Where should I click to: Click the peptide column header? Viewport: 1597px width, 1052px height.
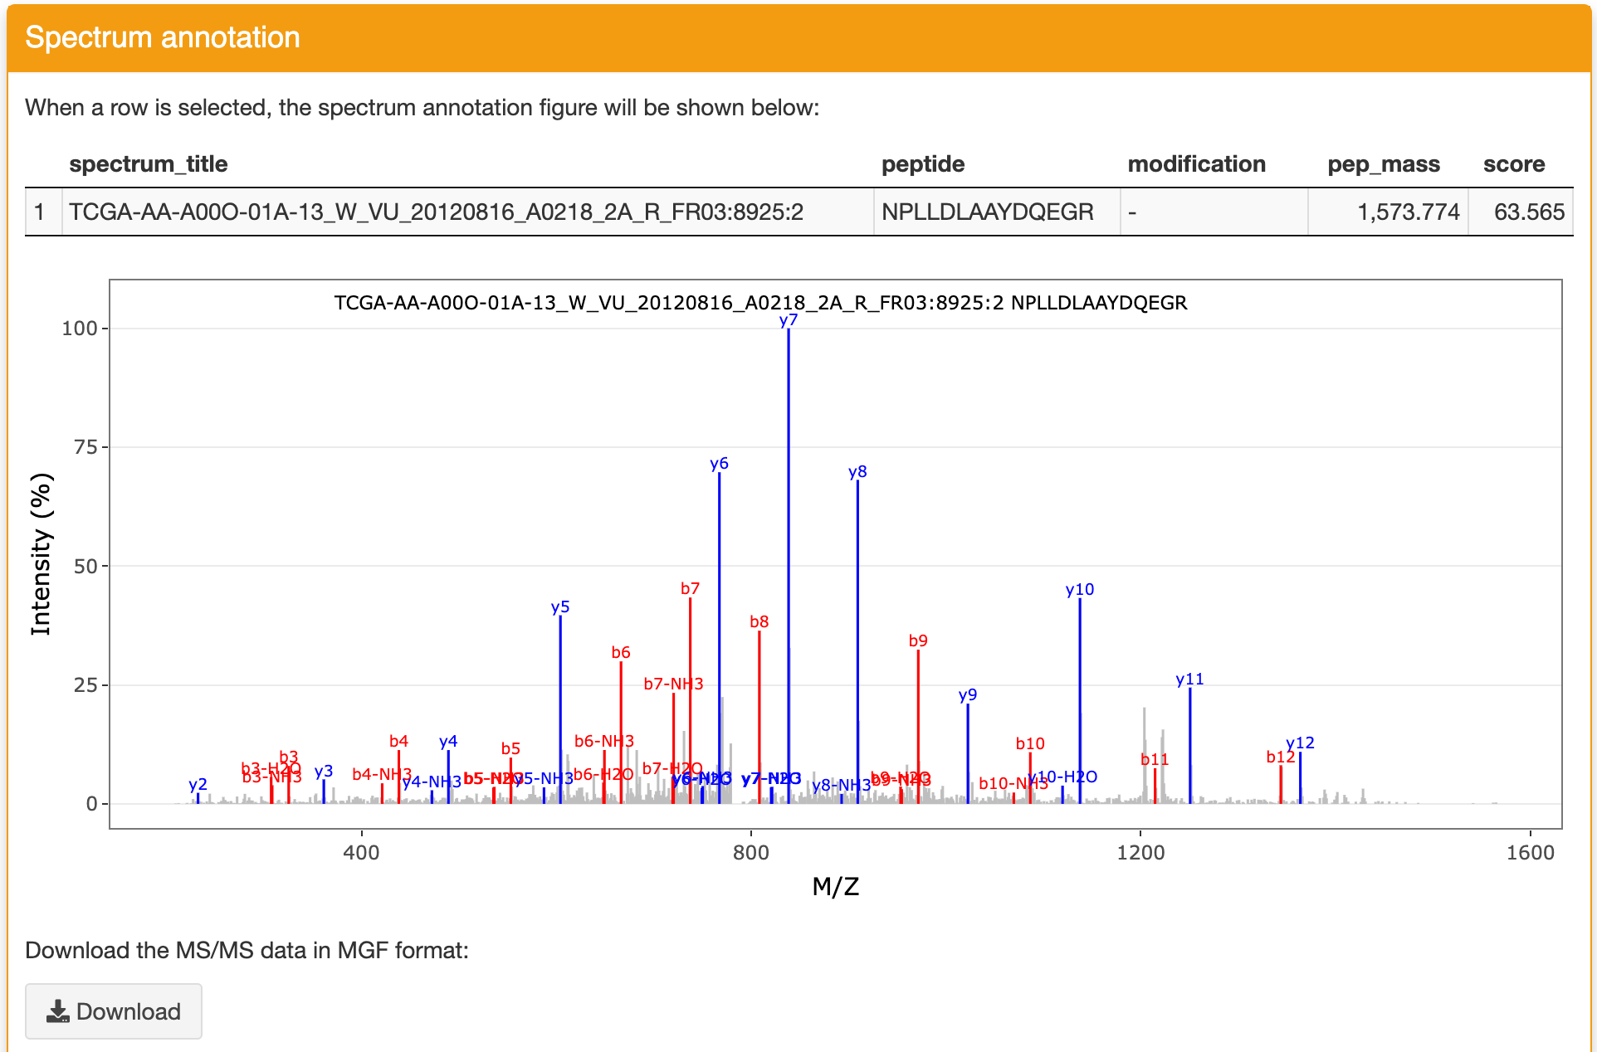coord(923,164)
